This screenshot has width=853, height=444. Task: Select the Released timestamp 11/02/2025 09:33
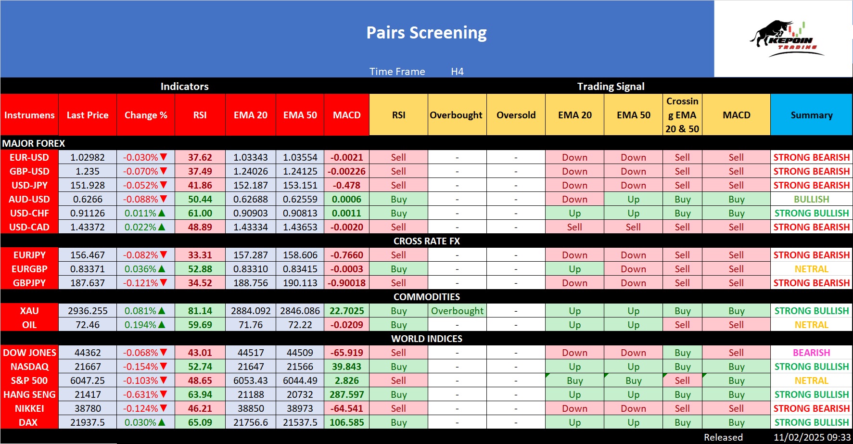[x=812, y=437]
